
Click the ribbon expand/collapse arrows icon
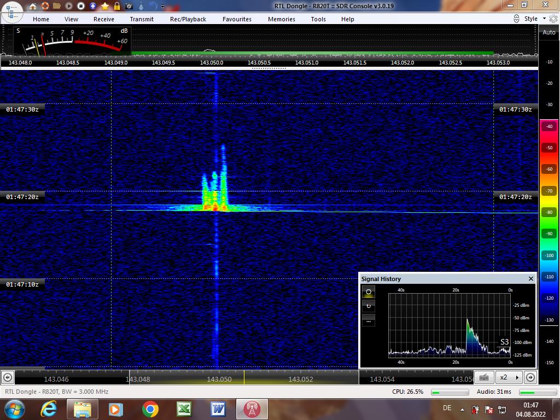tap(516, 19)
